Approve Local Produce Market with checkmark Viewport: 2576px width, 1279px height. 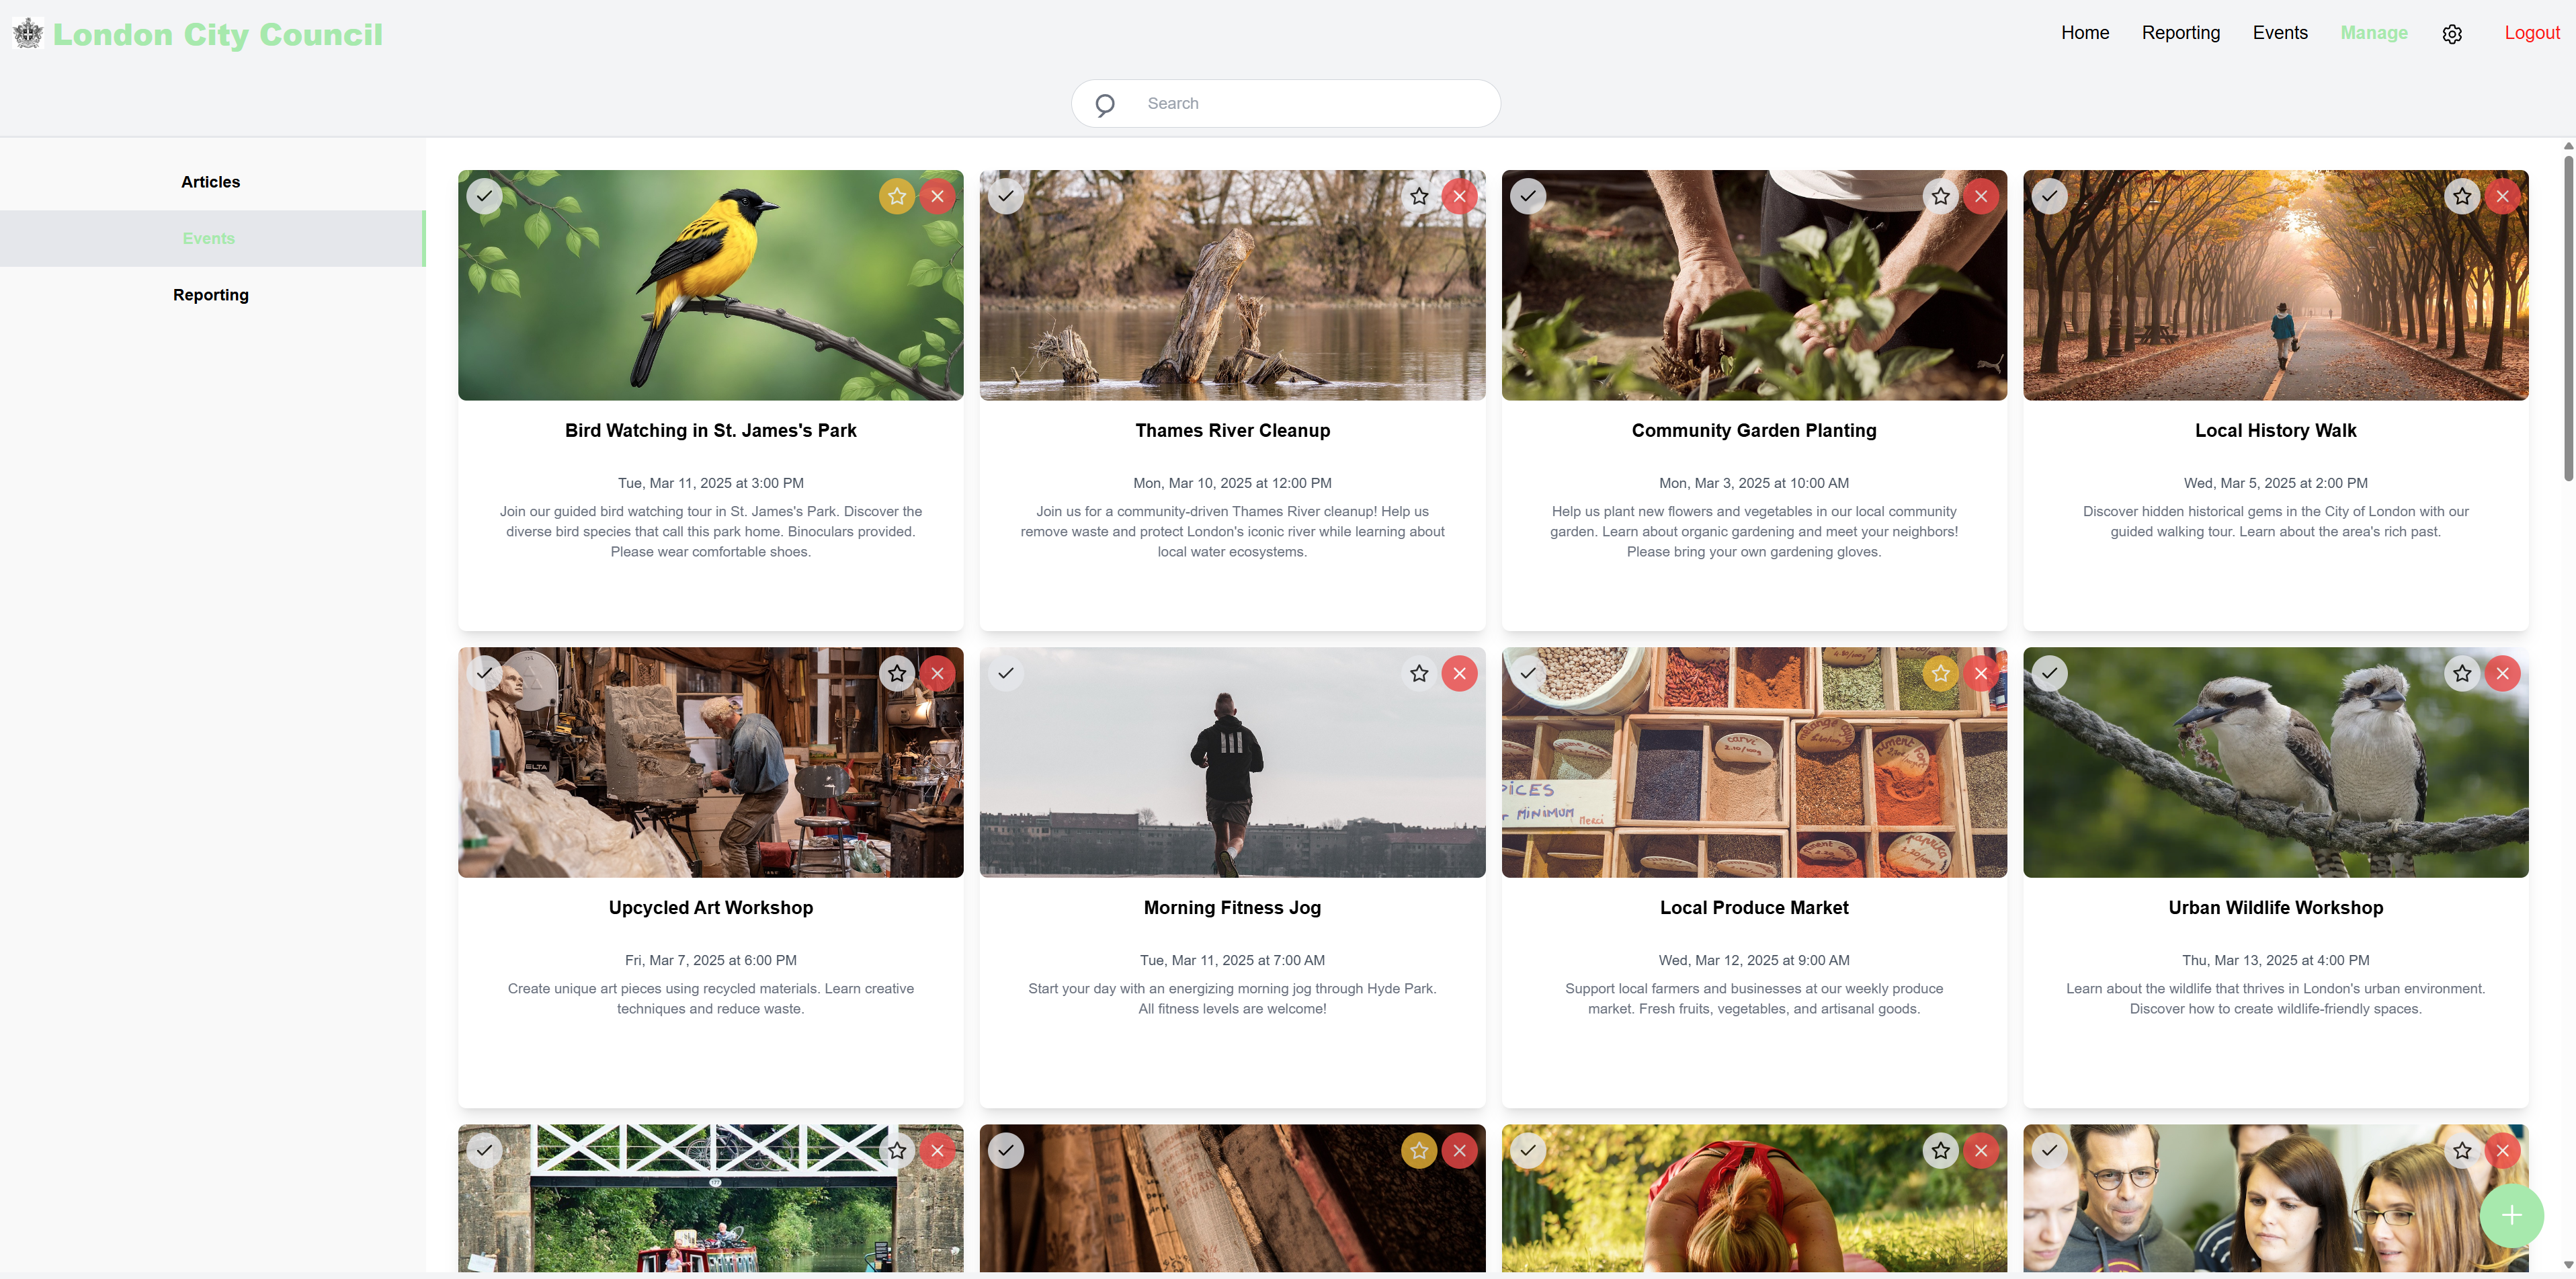(1528, 673)
